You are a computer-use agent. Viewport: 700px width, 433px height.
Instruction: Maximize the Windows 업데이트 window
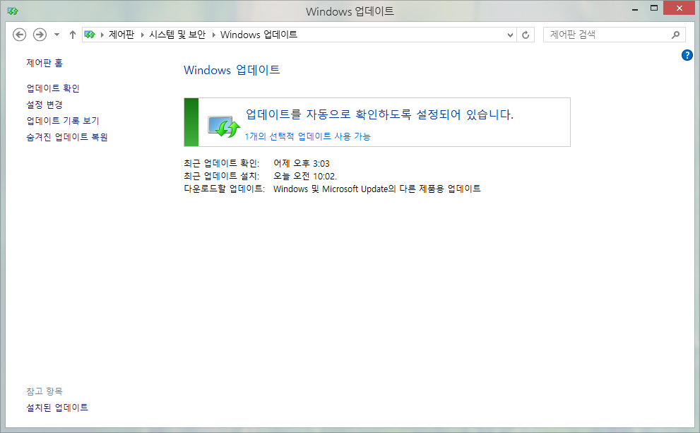(654, 8)
